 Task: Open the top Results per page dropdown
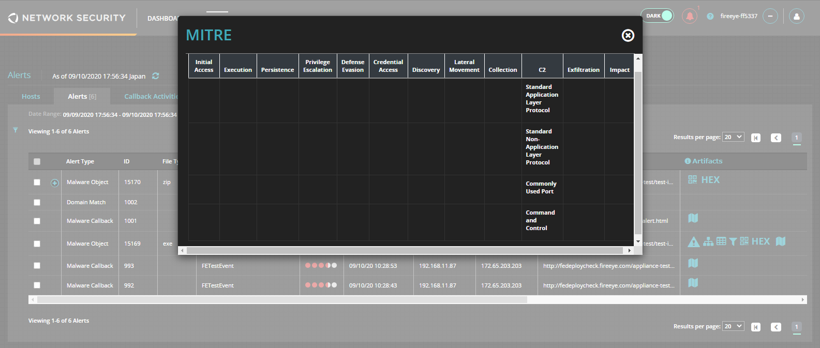tap(733, 137)
